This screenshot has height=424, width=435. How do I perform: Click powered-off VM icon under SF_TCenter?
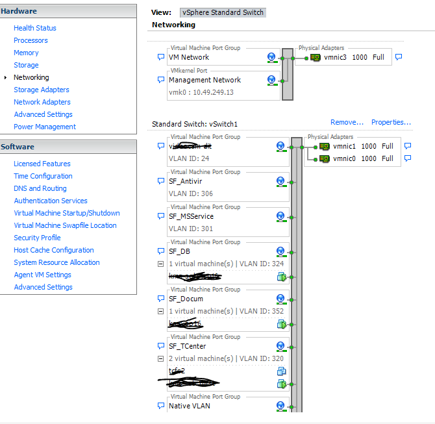point(282,371)
